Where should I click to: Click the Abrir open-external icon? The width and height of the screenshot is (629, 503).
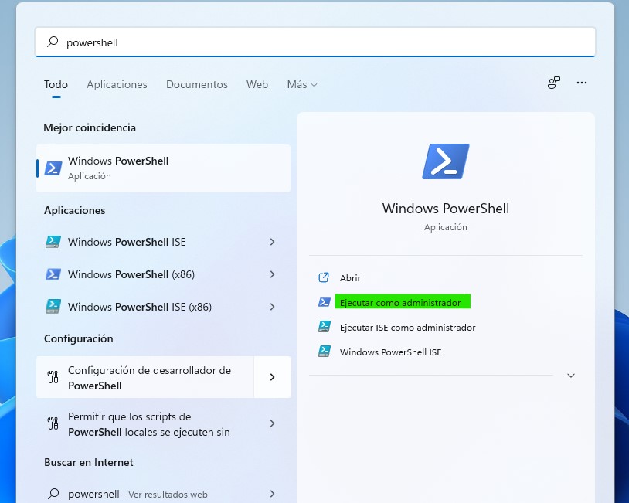324,277
